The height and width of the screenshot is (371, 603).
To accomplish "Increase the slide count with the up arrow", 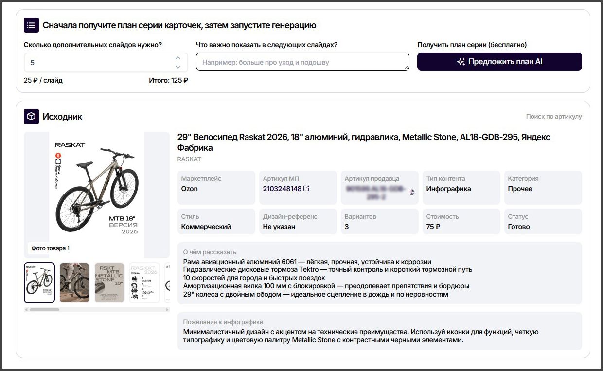I will (178, 58).
